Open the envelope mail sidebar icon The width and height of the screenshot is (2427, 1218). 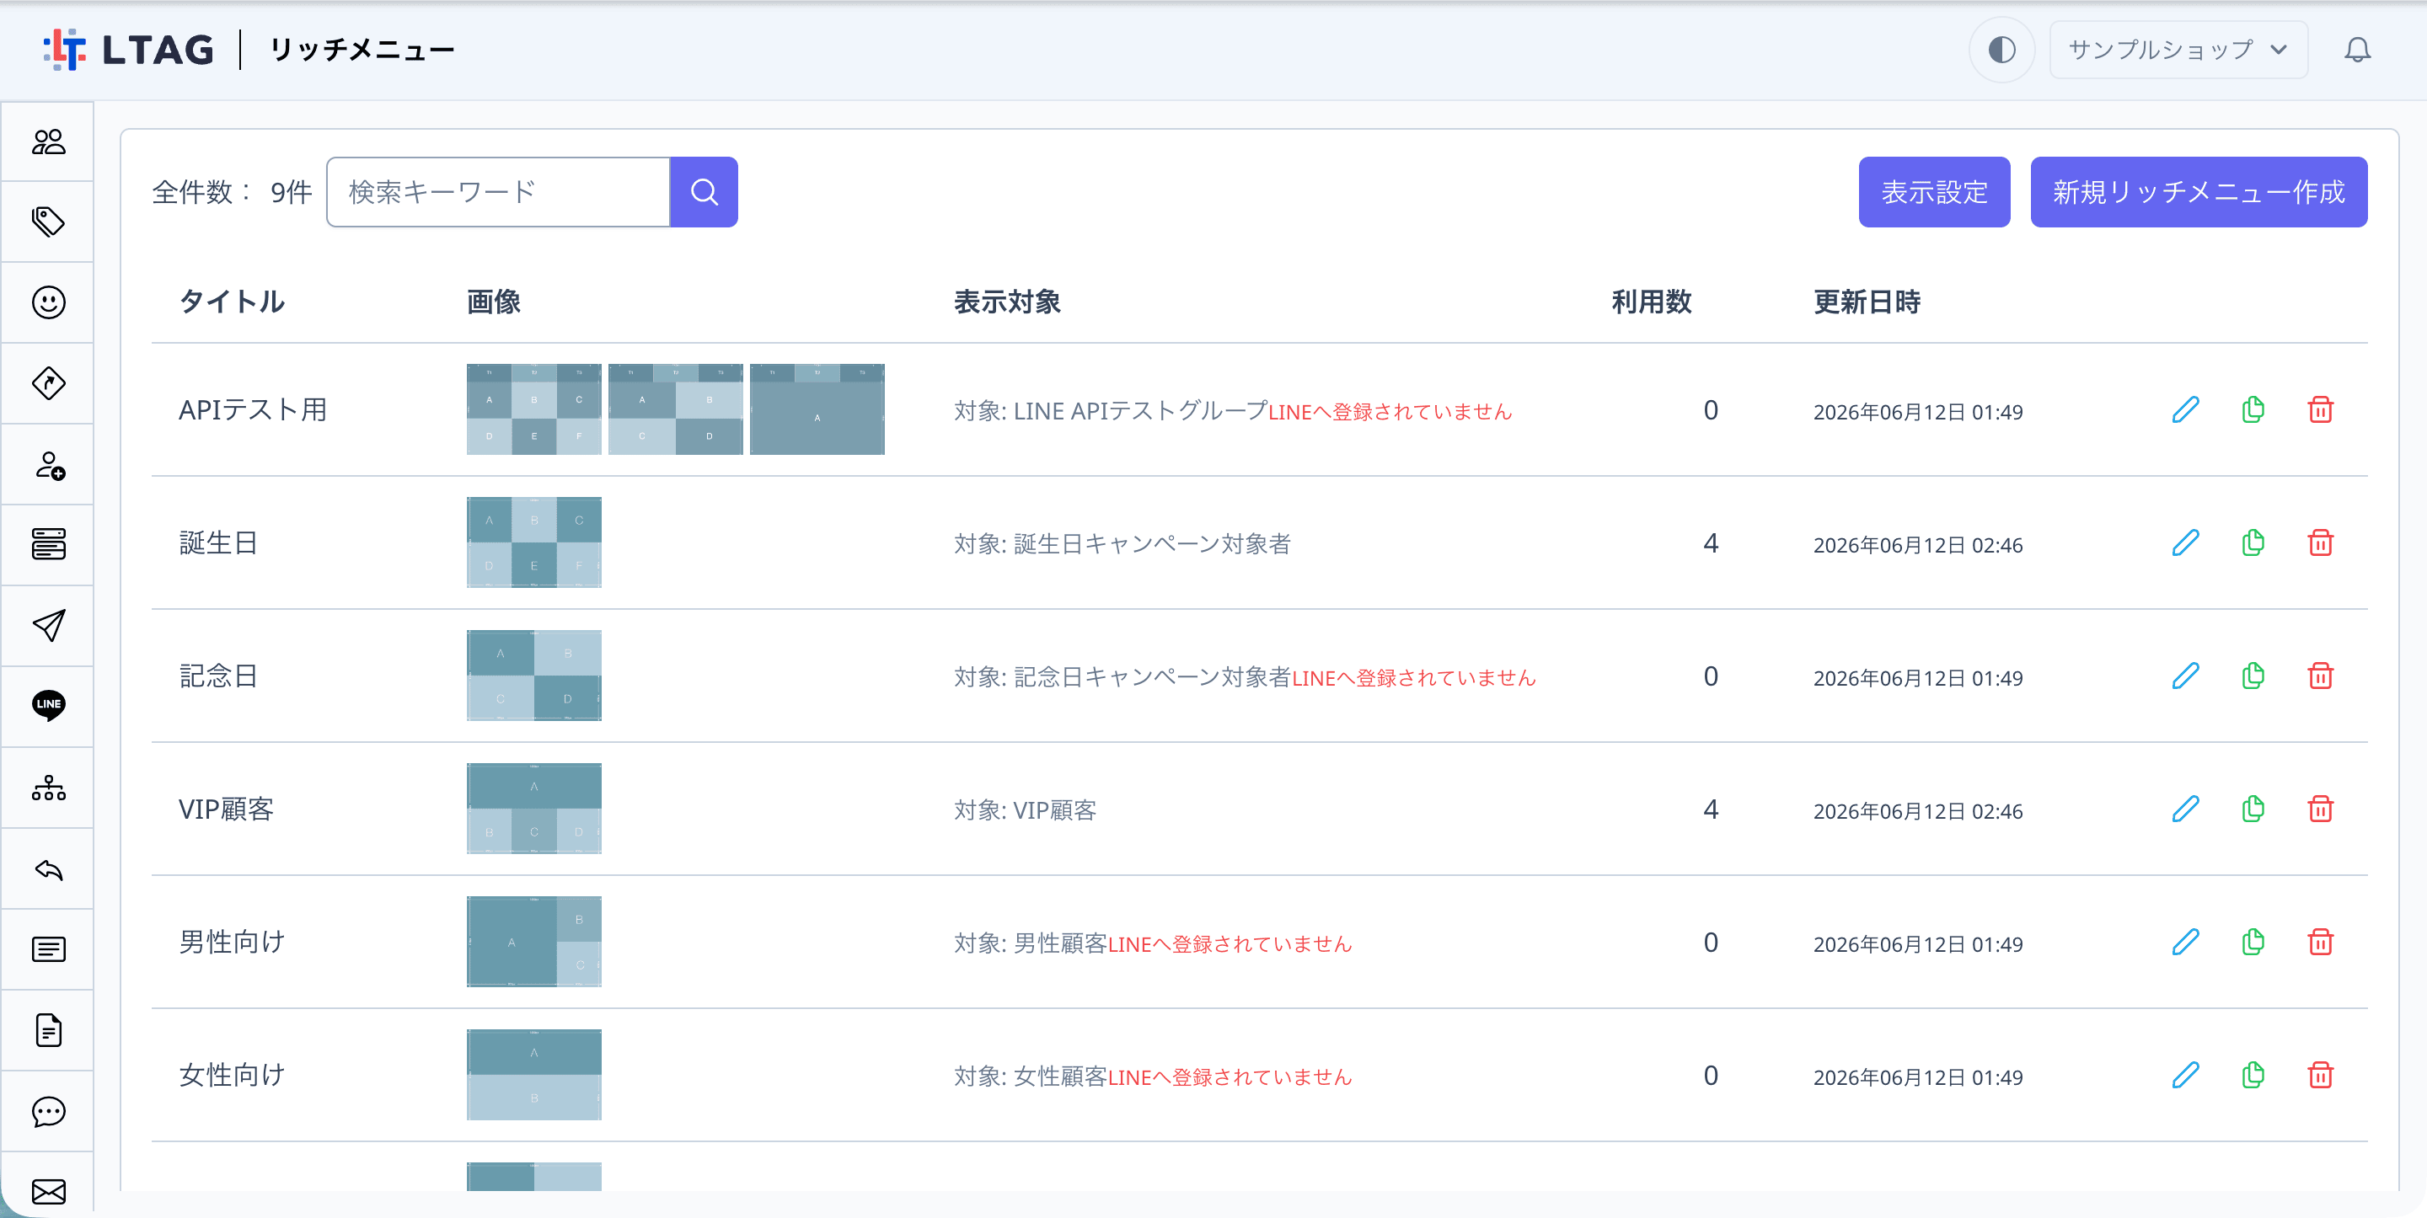tap(48, 1192)
